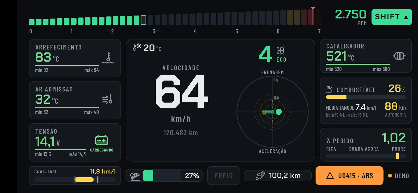Tap the instant consumption bar

coord(75,179)
